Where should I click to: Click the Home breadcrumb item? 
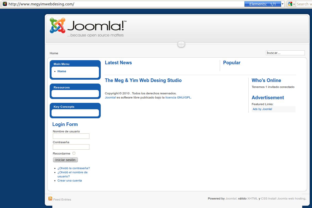(x=54, y=53)
